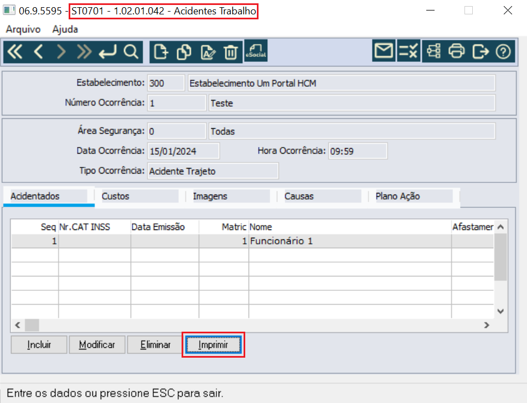Delete the record with trash icon
Screen dimensions: 527x403
pos(230,52)
